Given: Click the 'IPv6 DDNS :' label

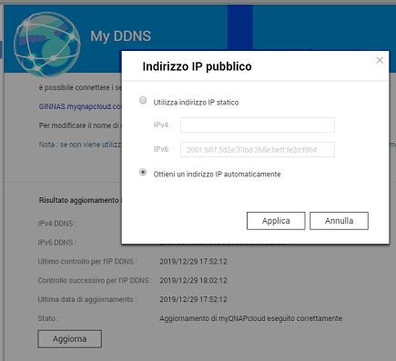Looking at the screenshot, I should tap(56, 243).
